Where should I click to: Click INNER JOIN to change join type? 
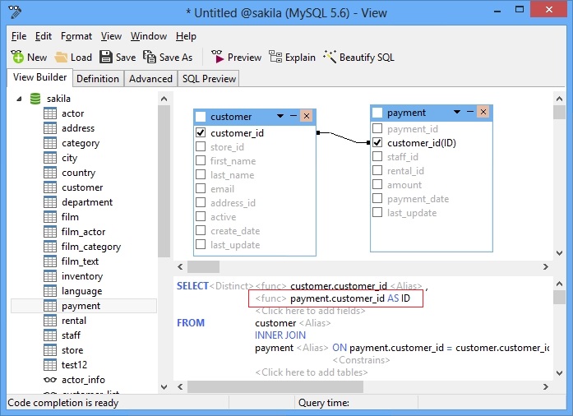click(280, 335)
